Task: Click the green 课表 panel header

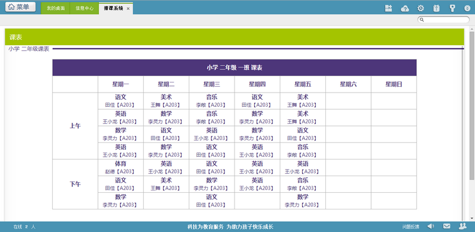Action: pyautogui.click(x=235, y=37)
